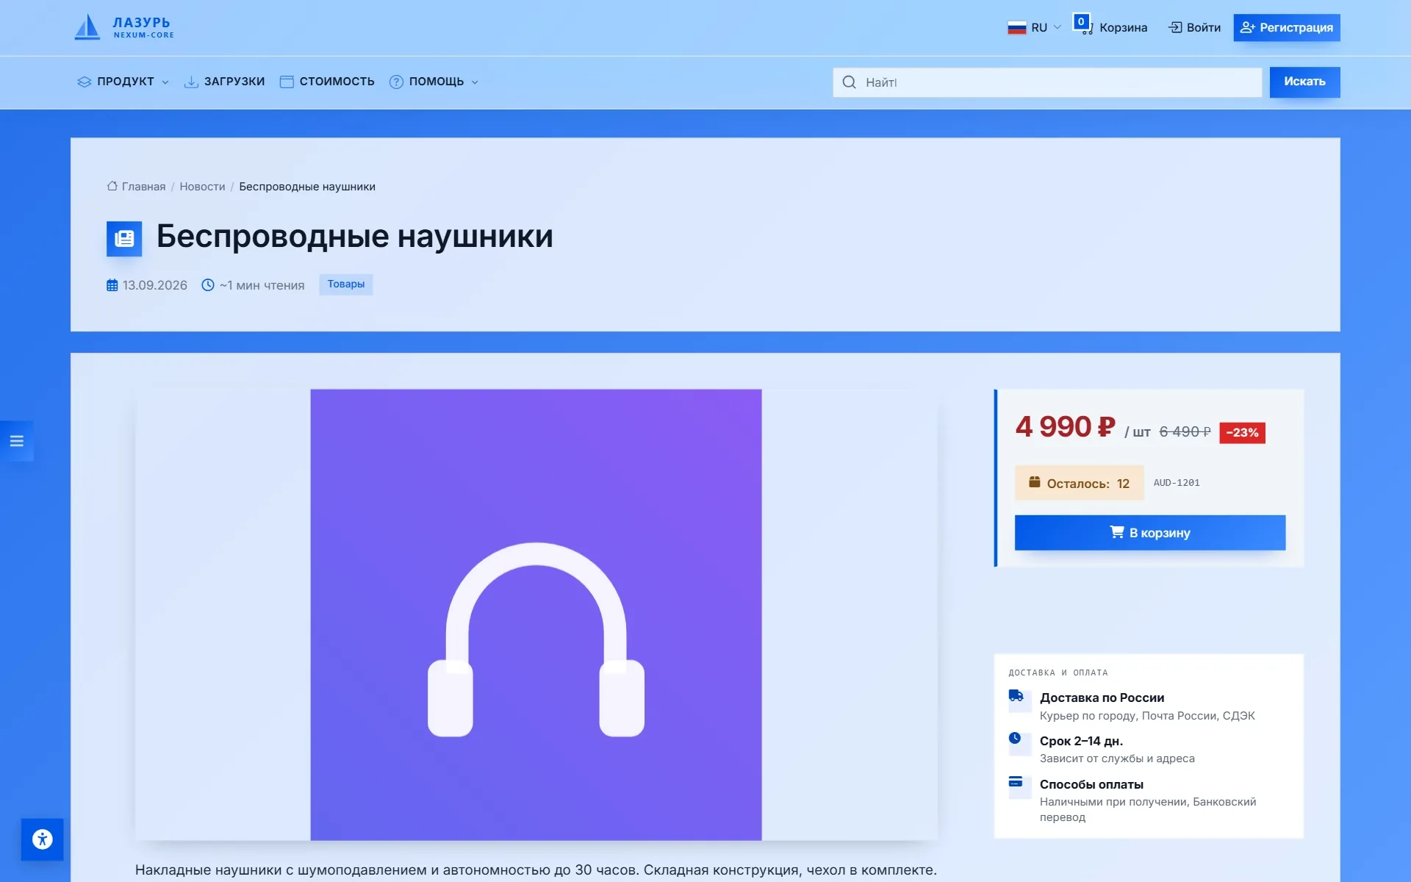Click the crossed-out 6 490 ₽ price

[x=1185, y=432]
